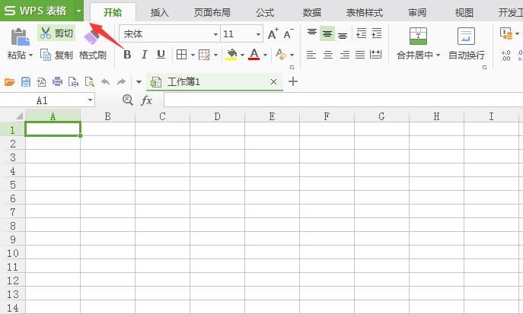Click the print icon

tap(57, 81)
